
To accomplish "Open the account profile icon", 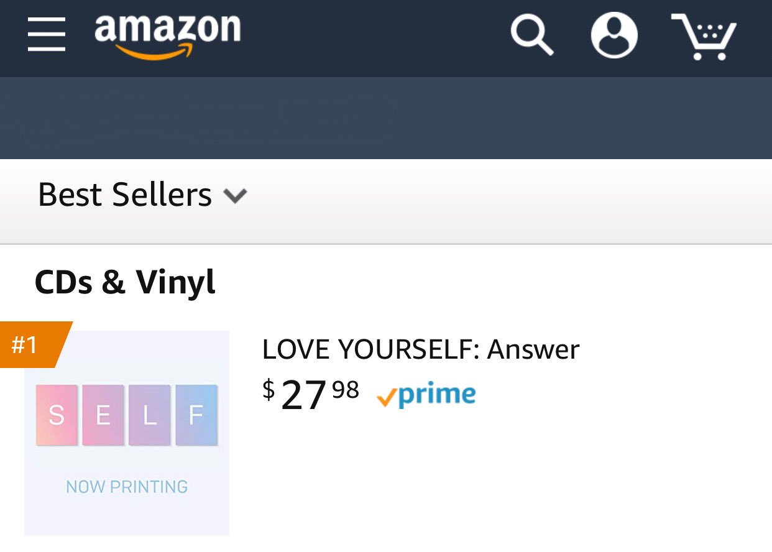I will point(614,35).
